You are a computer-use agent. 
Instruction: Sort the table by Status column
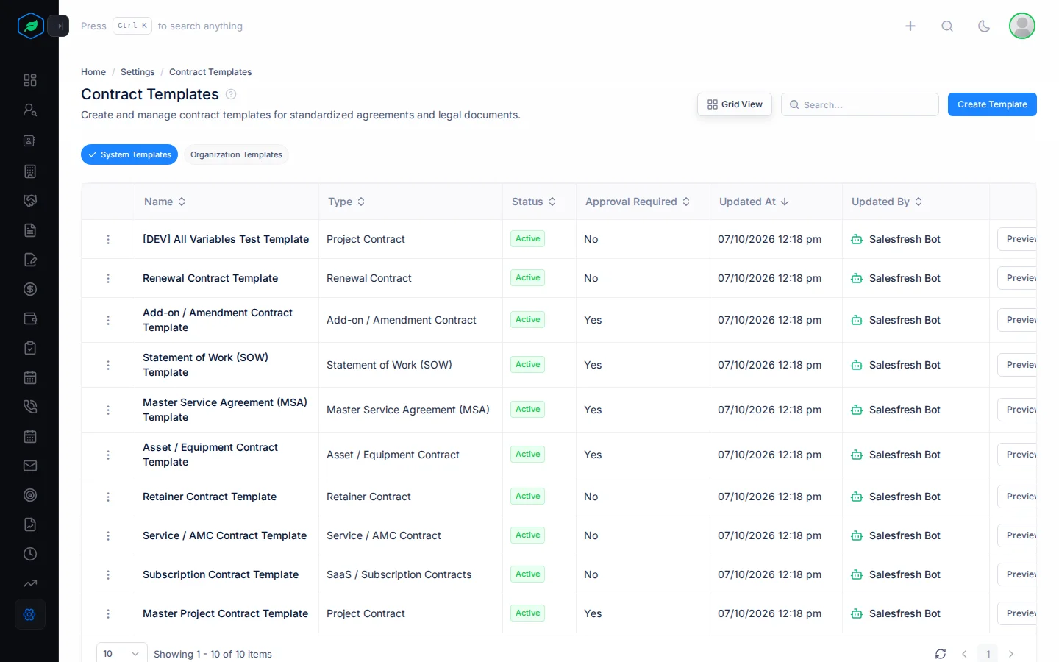pos(534,202)
